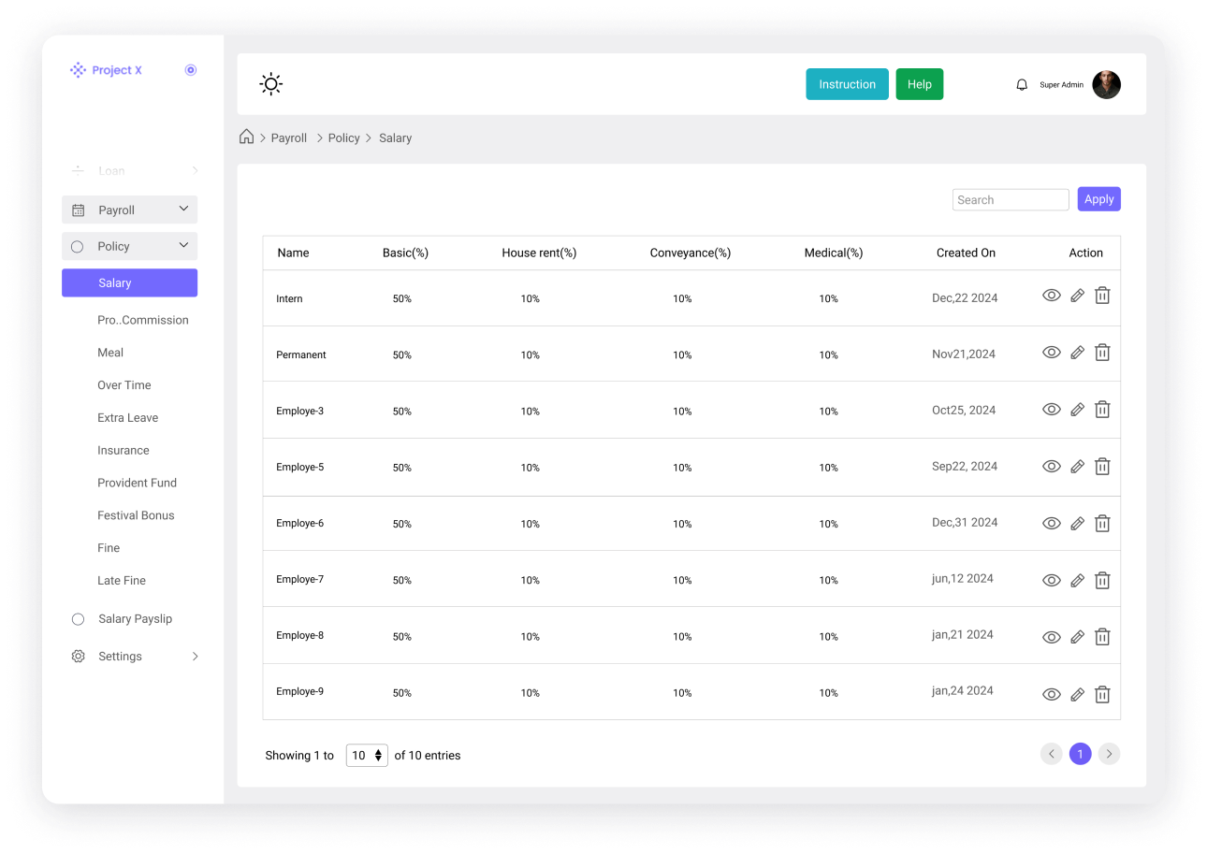
Task: View the Employe-7 policy
Action: pyautogui.click(x=1052, y=581)
